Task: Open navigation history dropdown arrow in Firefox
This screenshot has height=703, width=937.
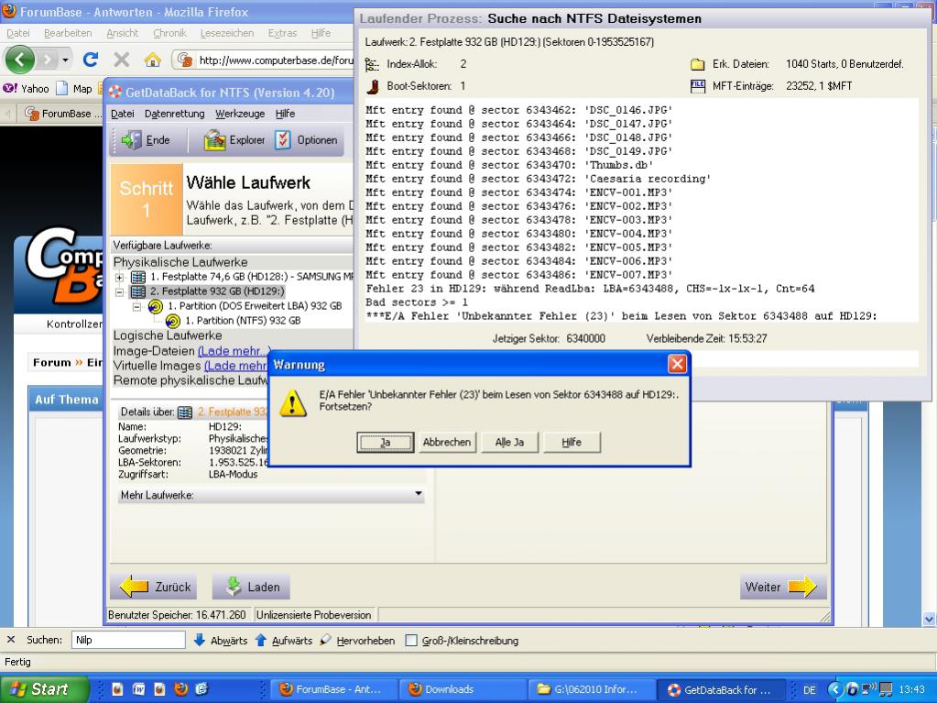Action: coord(64,60)
